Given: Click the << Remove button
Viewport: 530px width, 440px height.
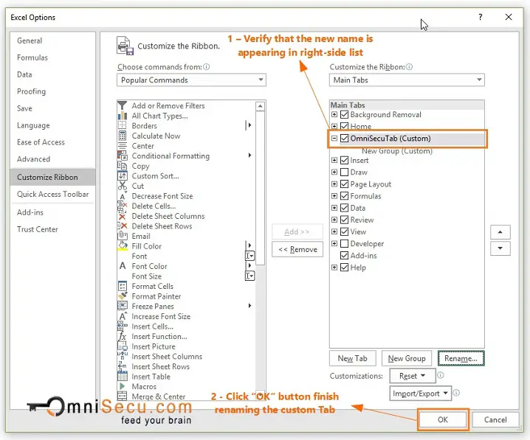Looking at the screenshot, I should point(297,249).
